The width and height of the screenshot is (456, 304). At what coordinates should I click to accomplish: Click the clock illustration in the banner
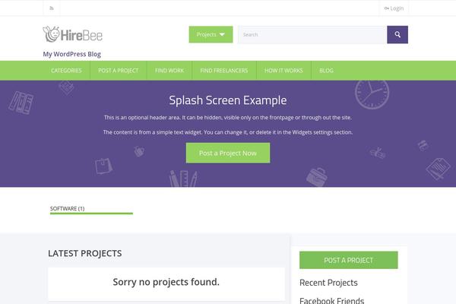pyautogui.click(x=371, y=94)
